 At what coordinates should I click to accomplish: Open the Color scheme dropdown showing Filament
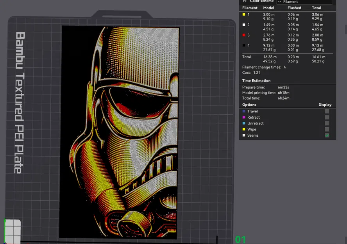(x=304, y=2)
